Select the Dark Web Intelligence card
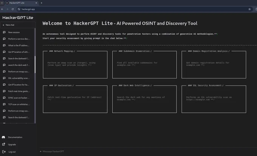Viewport: 257px width, 156px height. point(144,99)
